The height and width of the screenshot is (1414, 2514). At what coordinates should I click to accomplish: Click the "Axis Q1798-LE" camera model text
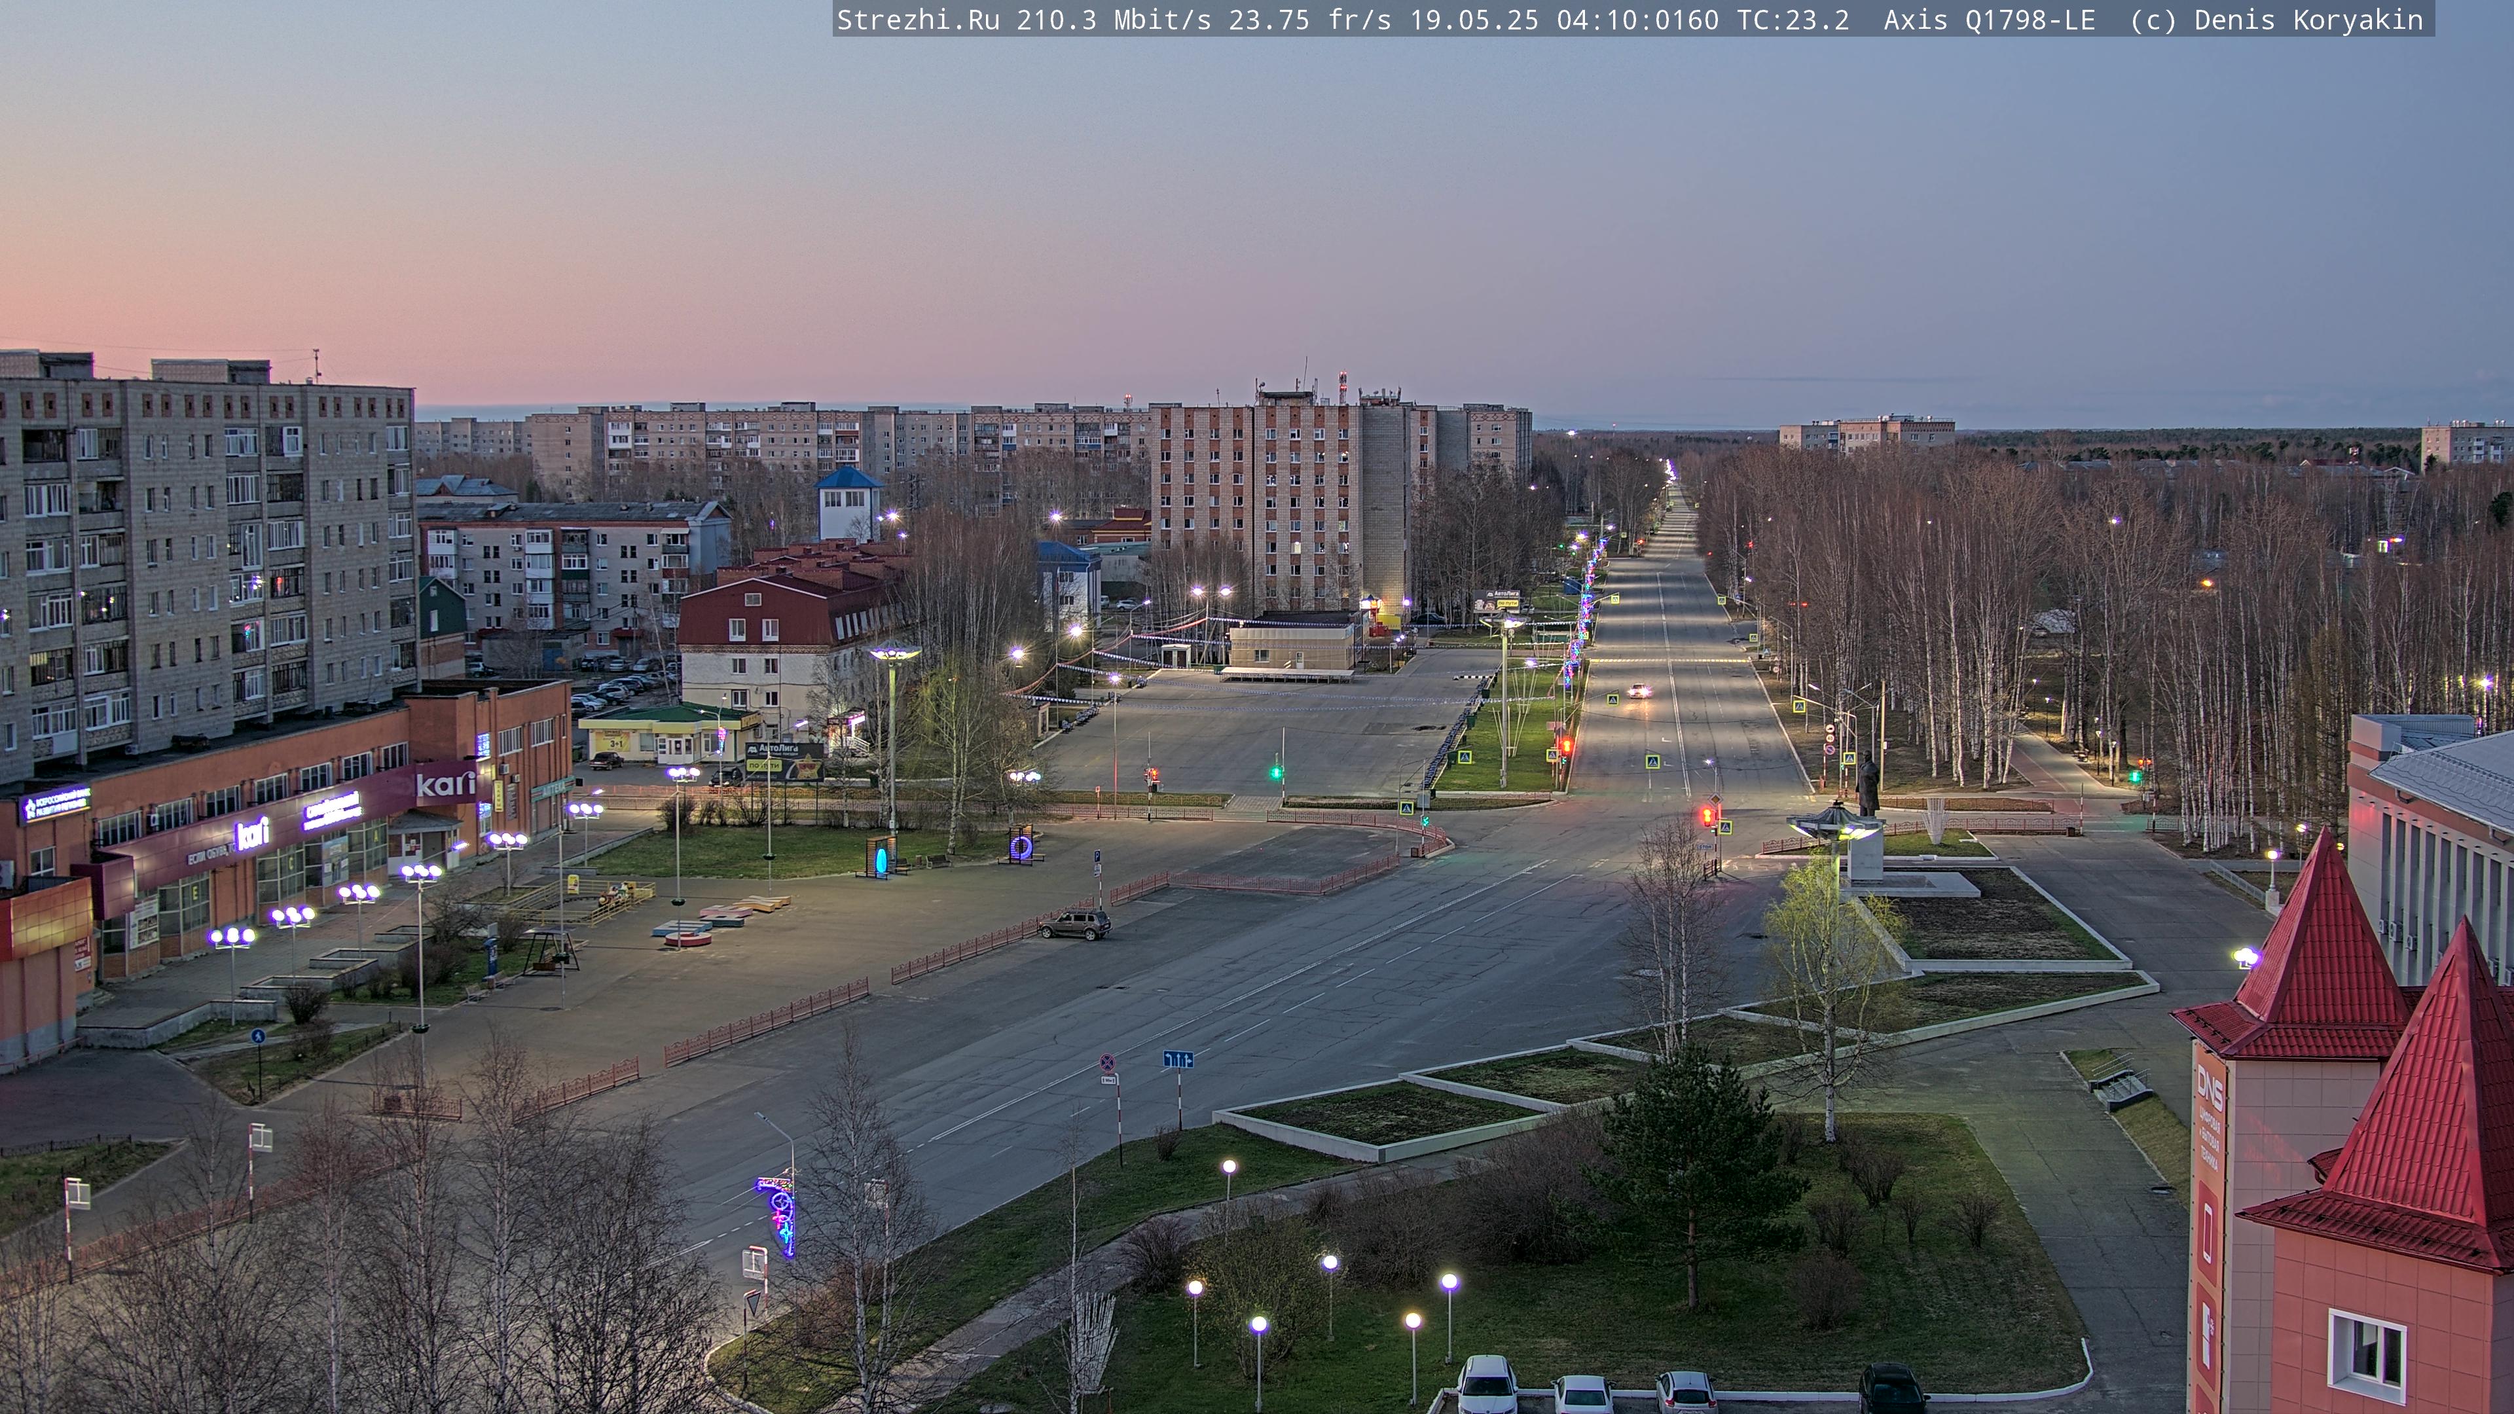1989,20
